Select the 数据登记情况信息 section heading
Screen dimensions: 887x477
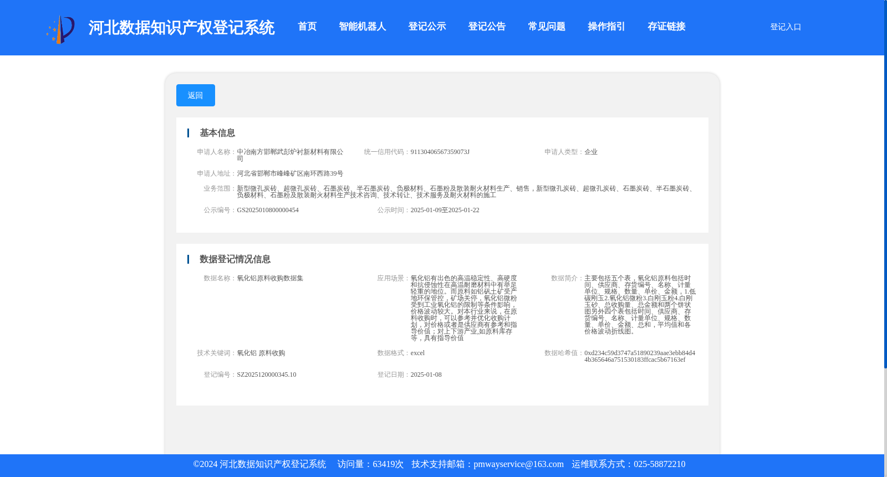tap(235, 259)
